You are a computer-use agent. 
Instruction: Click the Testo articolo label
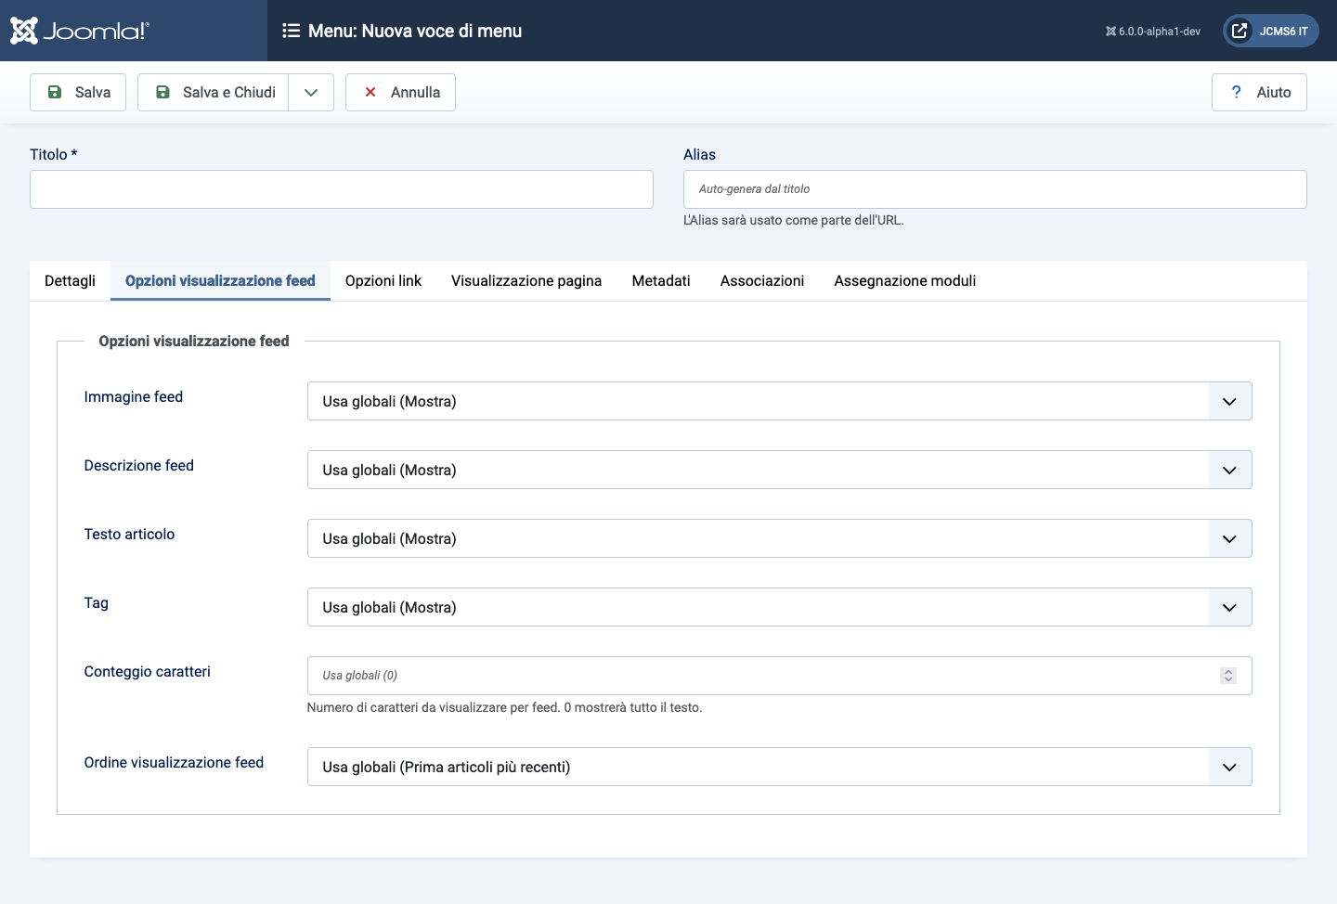[129, 534]
